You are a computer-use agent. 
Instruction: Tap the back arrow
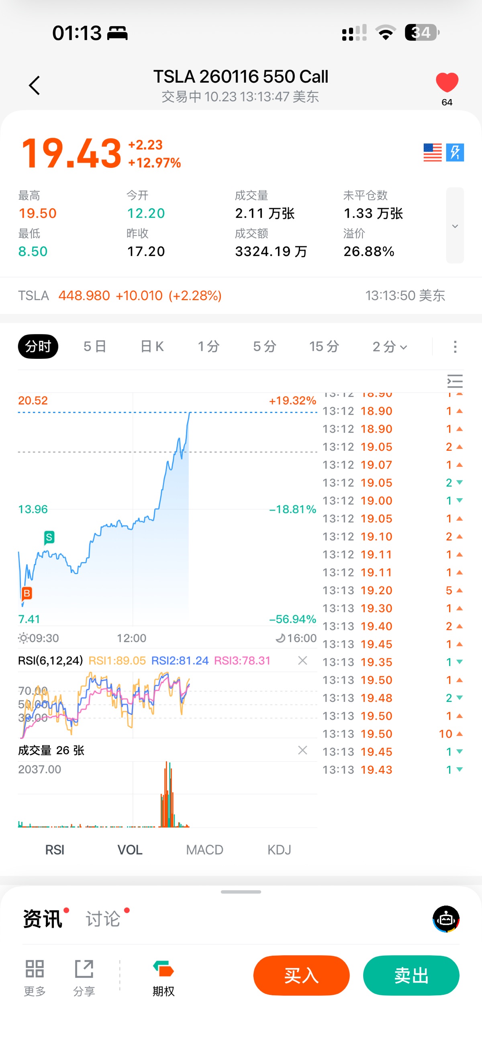[x=35, y=86]
